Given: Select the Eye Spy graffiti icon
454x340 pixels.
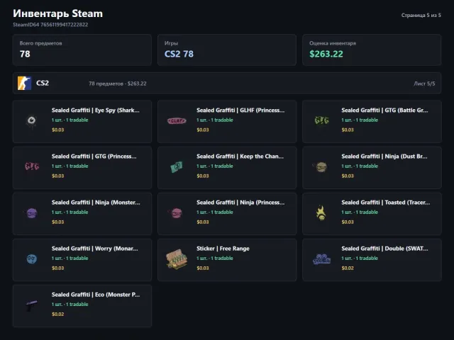Looking at the screenshot, I should click(31, 120).
